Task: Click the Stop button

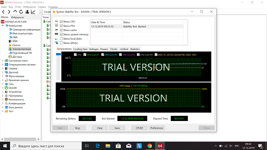Action: tap(77, 128)
